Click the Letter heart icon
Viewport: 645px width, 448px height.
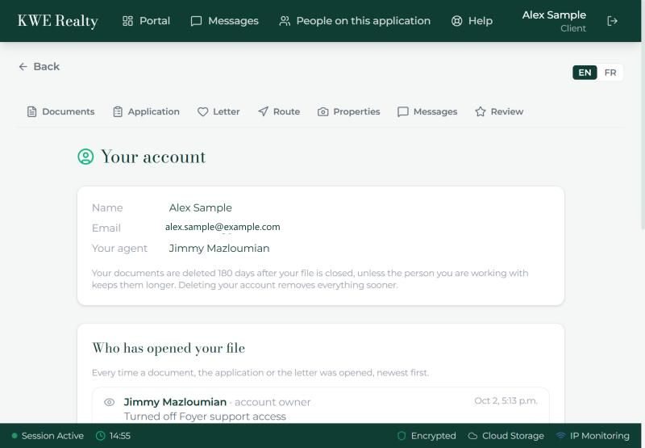click(x=203, y=111)
